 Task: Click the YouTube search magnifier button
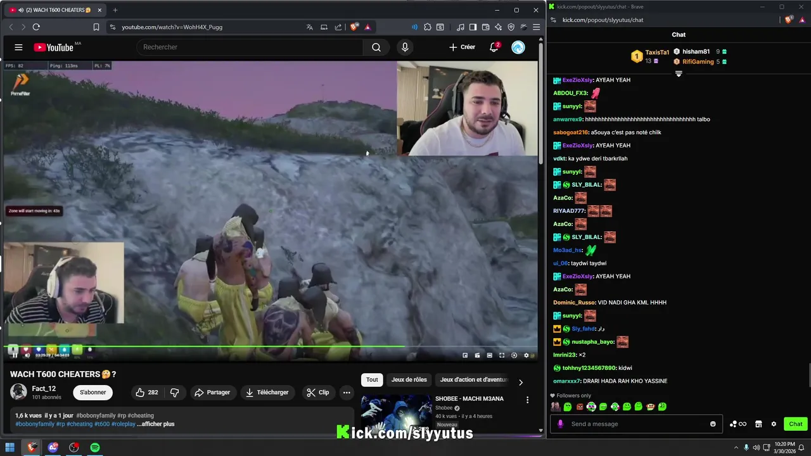click(x=376, y=47)
